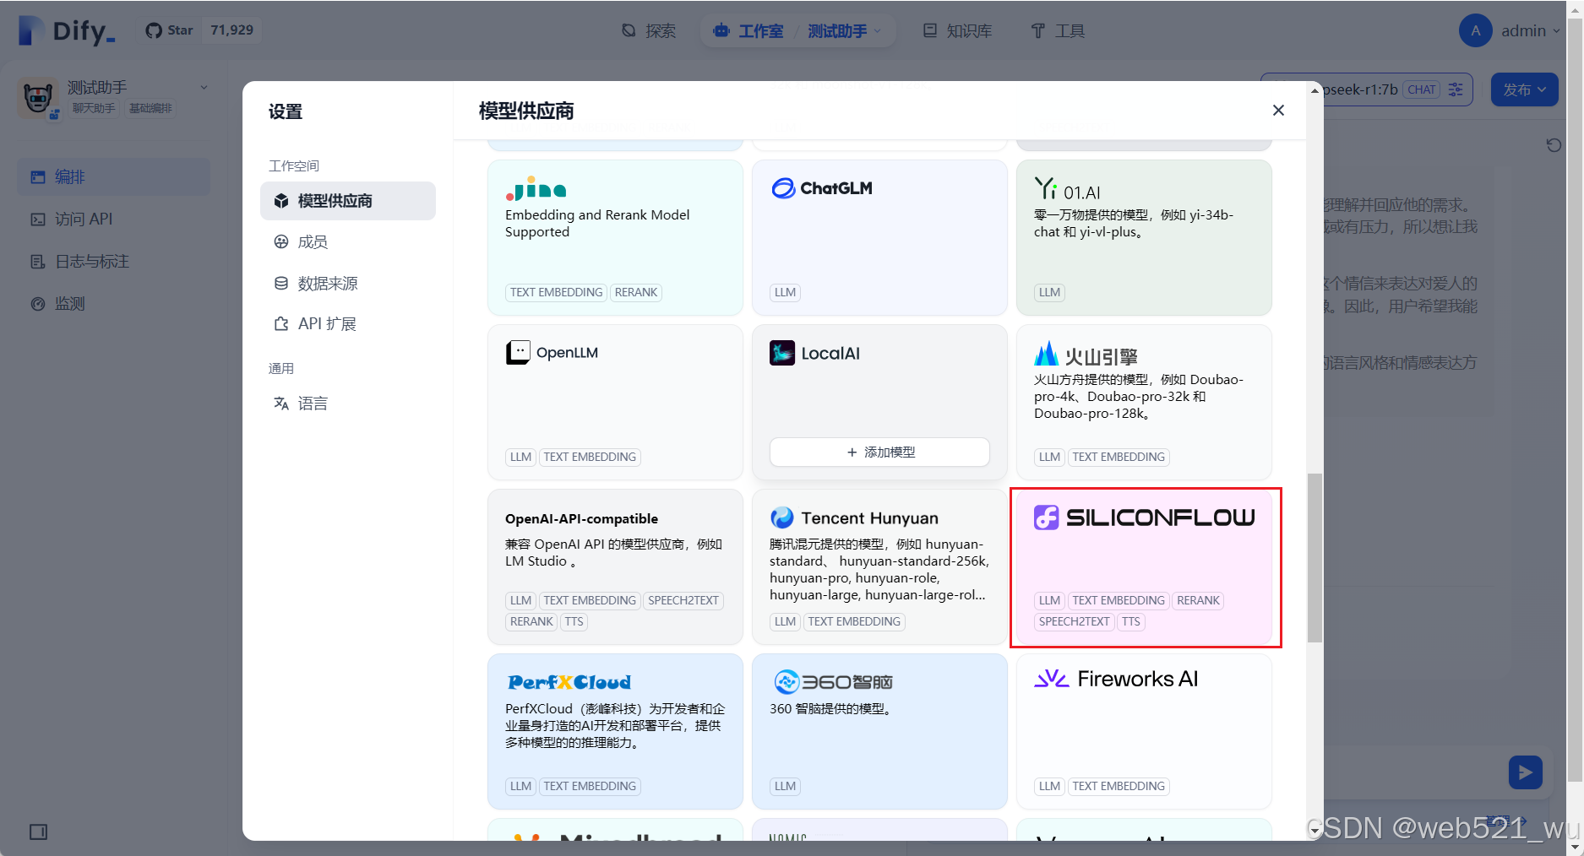Click the ChatGLM logo
1584x856 pixels.
click(x=821, y=188)
